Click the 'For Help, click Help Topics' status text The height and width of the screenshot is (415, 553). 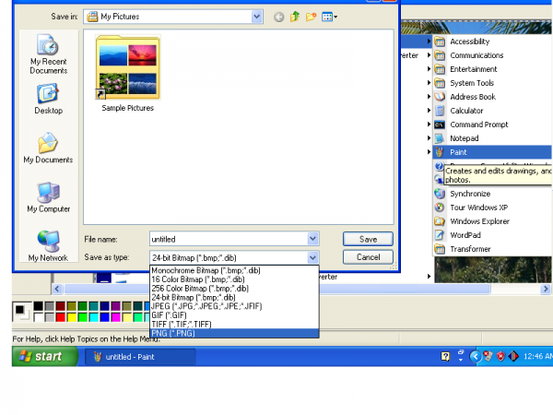point(86,339)
